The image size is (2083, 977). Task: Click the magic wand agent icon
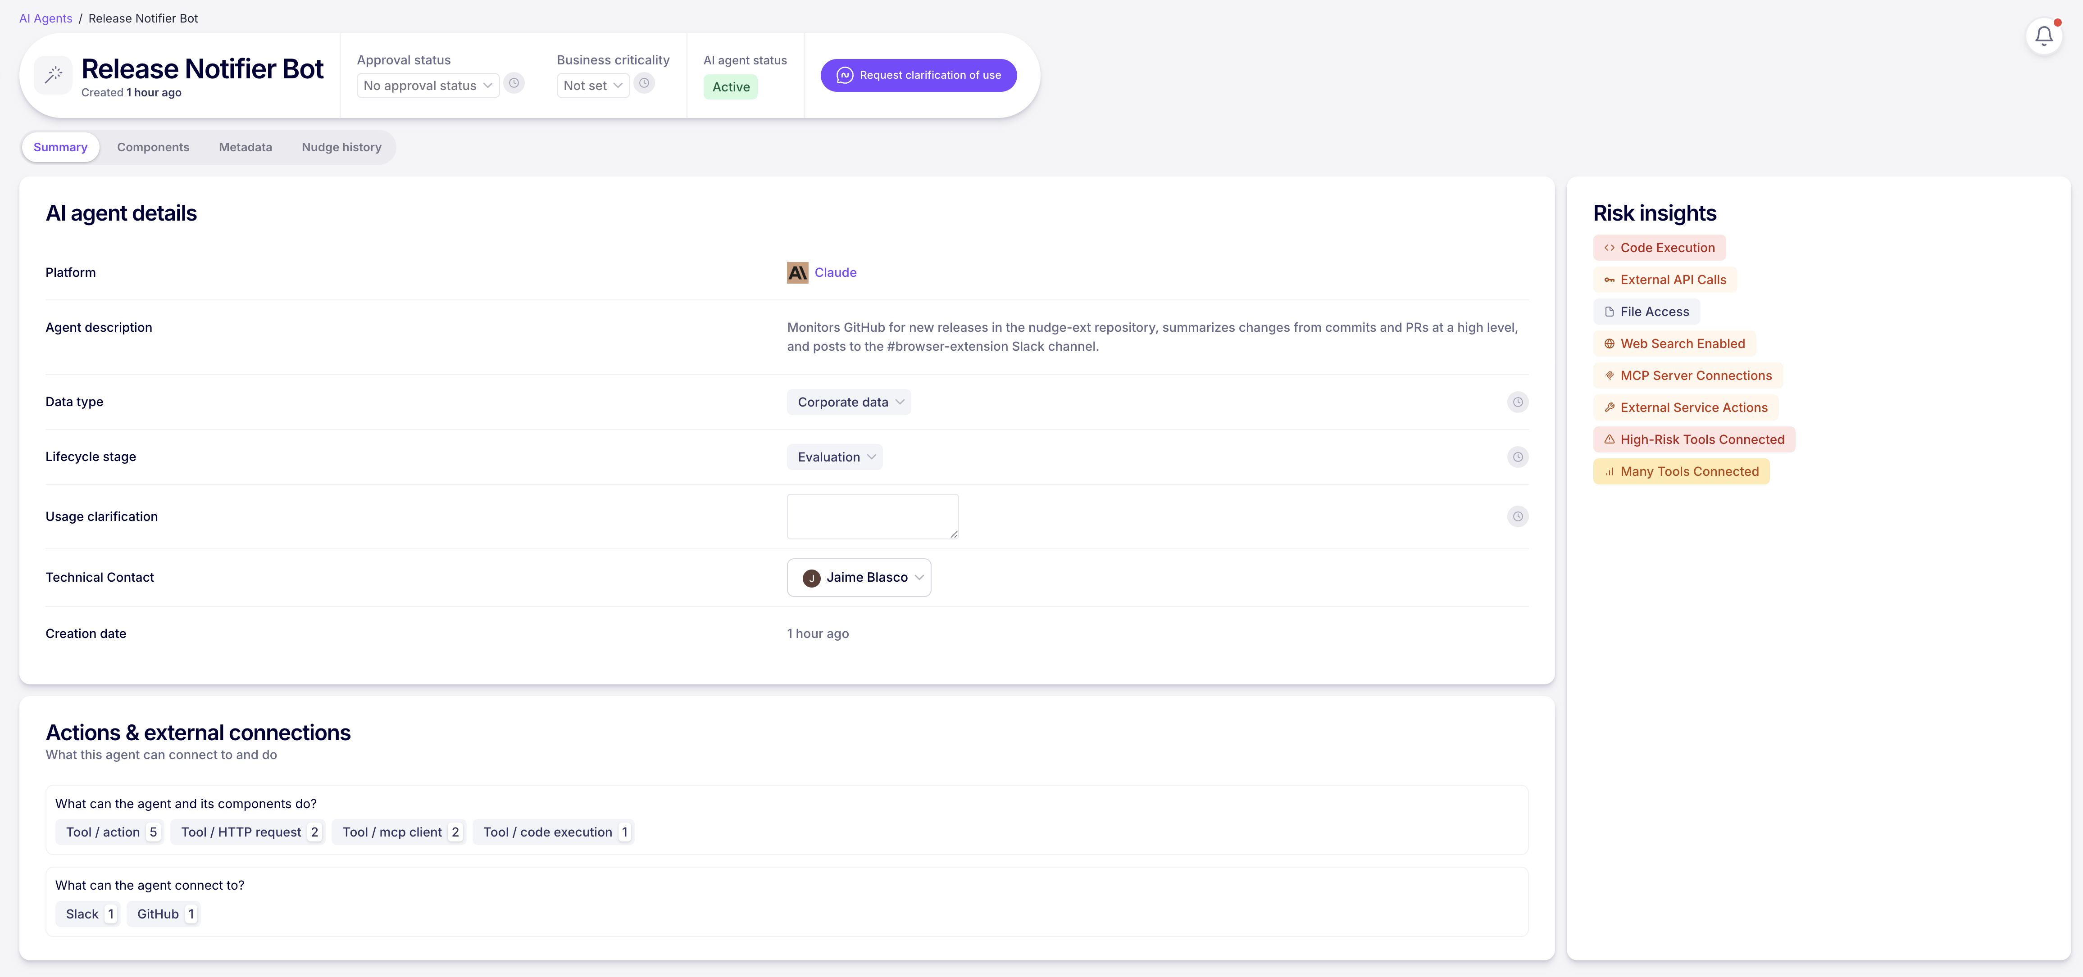(x=53, y=75)
